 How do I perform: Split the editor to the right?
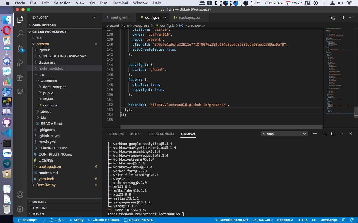coord(342,17)
